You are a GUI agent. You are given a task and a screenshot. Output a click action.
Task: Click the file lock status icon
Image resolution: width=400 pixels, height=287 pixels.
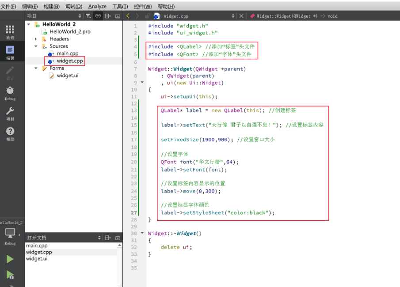147,16
